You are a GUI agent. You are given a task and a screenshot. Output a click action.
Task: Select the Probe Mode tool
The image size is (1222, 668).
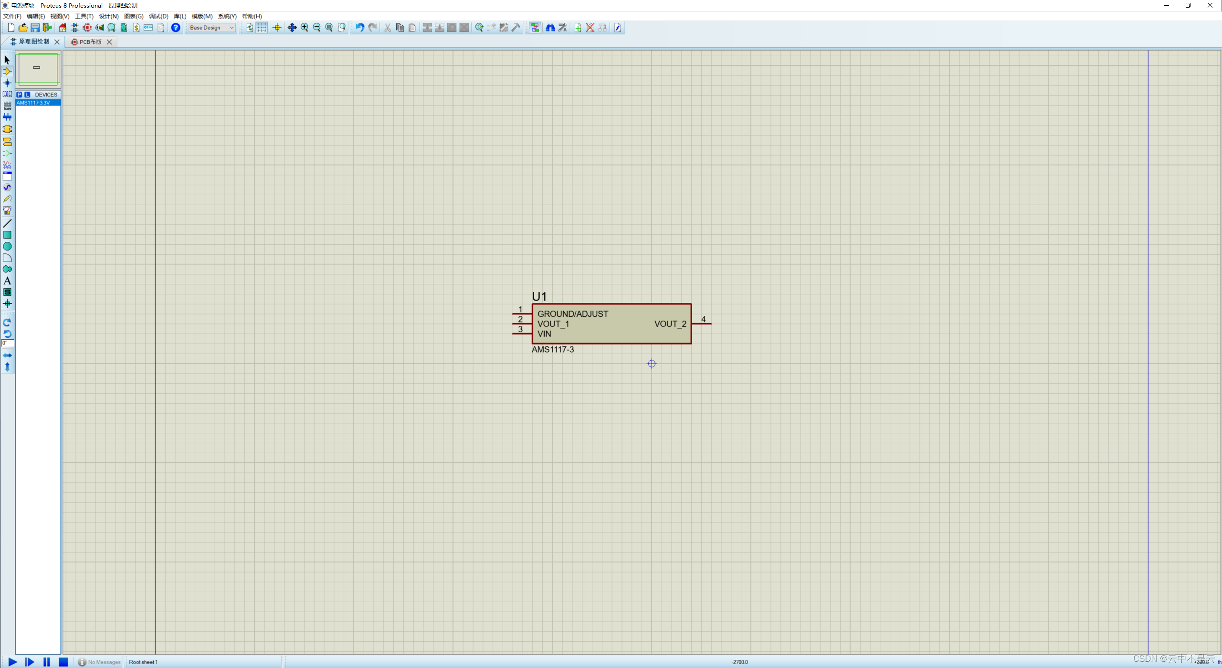point(7,199)
